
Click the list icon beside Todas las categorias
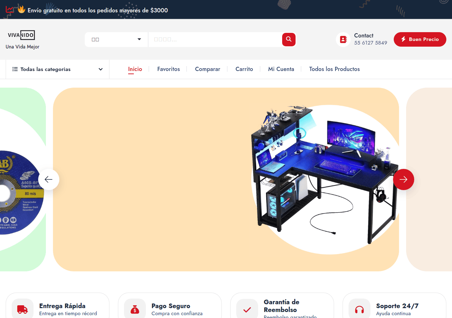(x=15, y=69)
